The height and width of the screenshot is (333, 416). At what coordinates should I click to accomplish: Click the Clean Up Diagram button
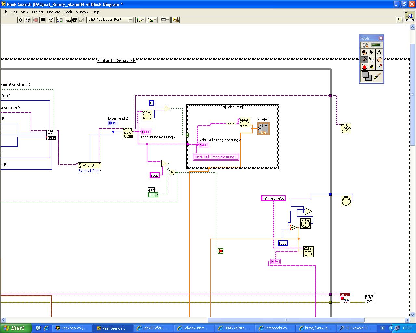[175, 20]
